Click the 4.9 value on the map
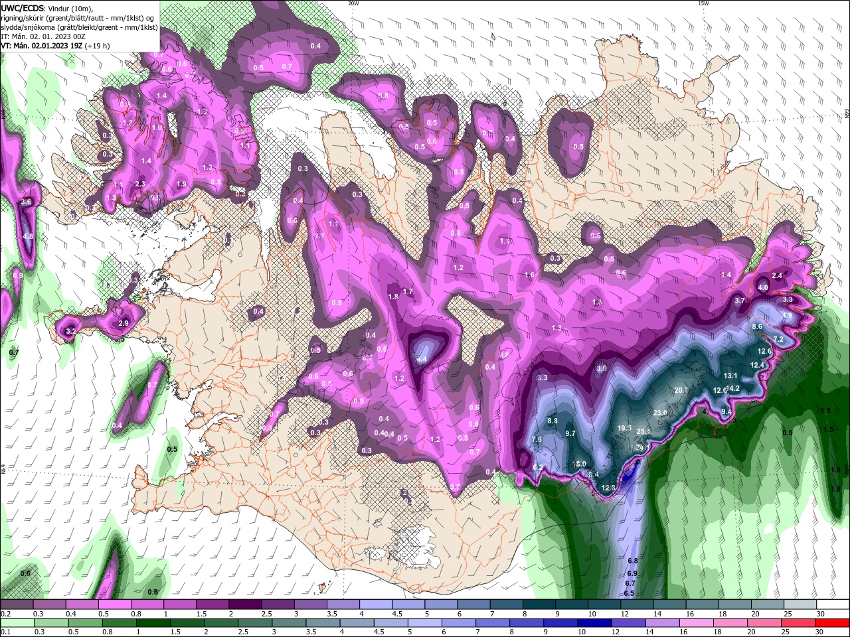The width and height of the screenshot is (850, 637). [787, 315]
